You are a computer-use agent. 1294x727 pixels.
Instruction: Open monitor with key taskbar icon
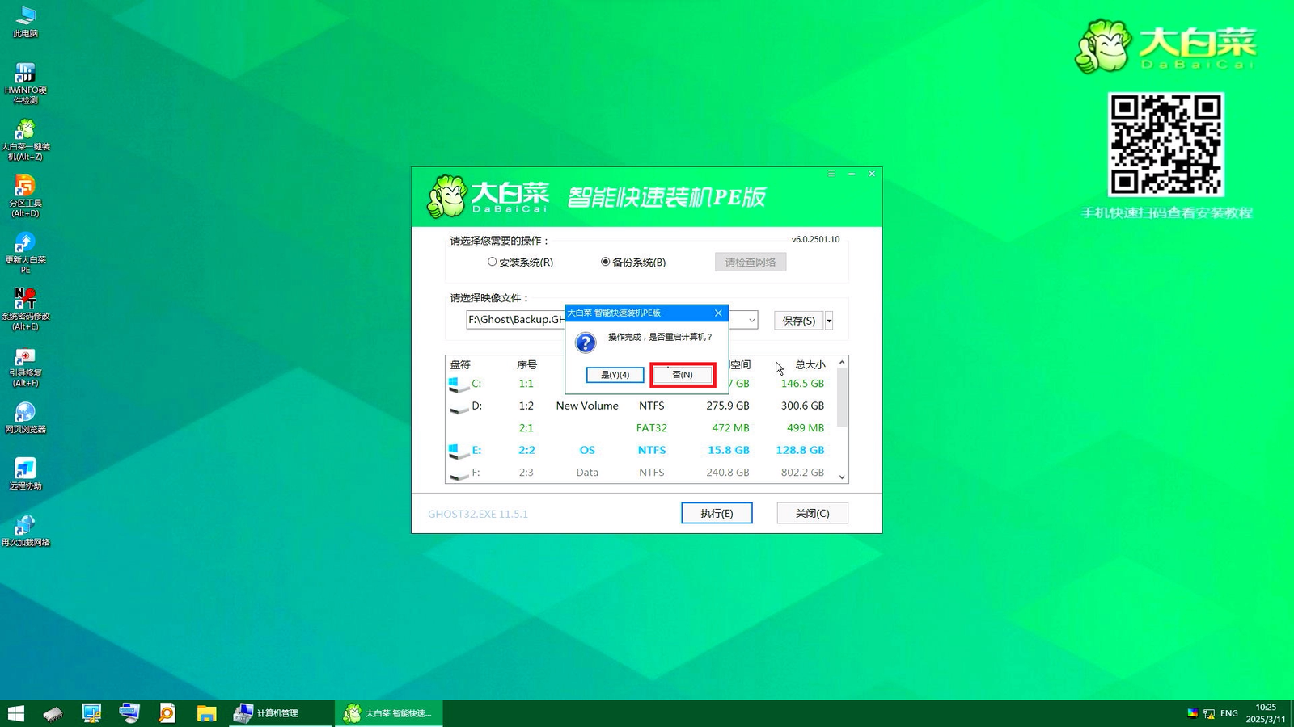tap(91, 713)
